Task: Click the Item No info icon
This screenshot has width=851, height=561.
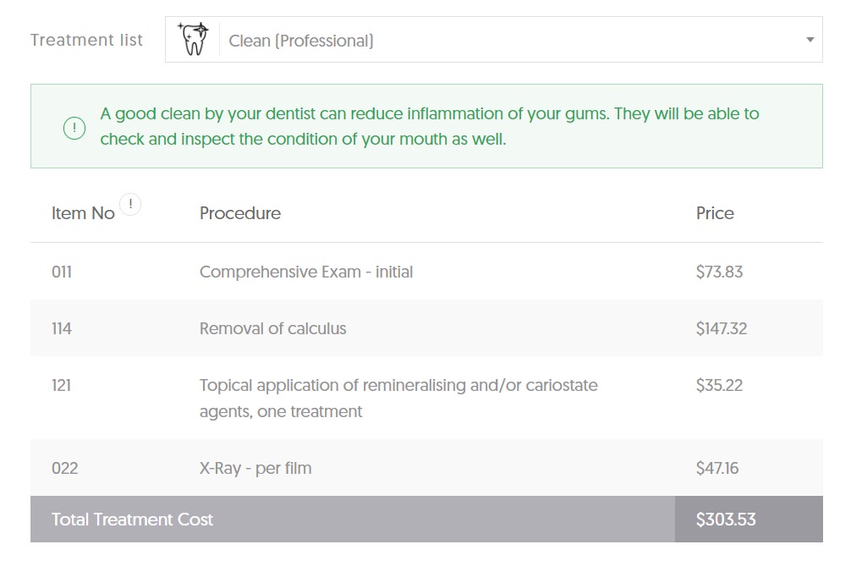Action: [130, 205]
